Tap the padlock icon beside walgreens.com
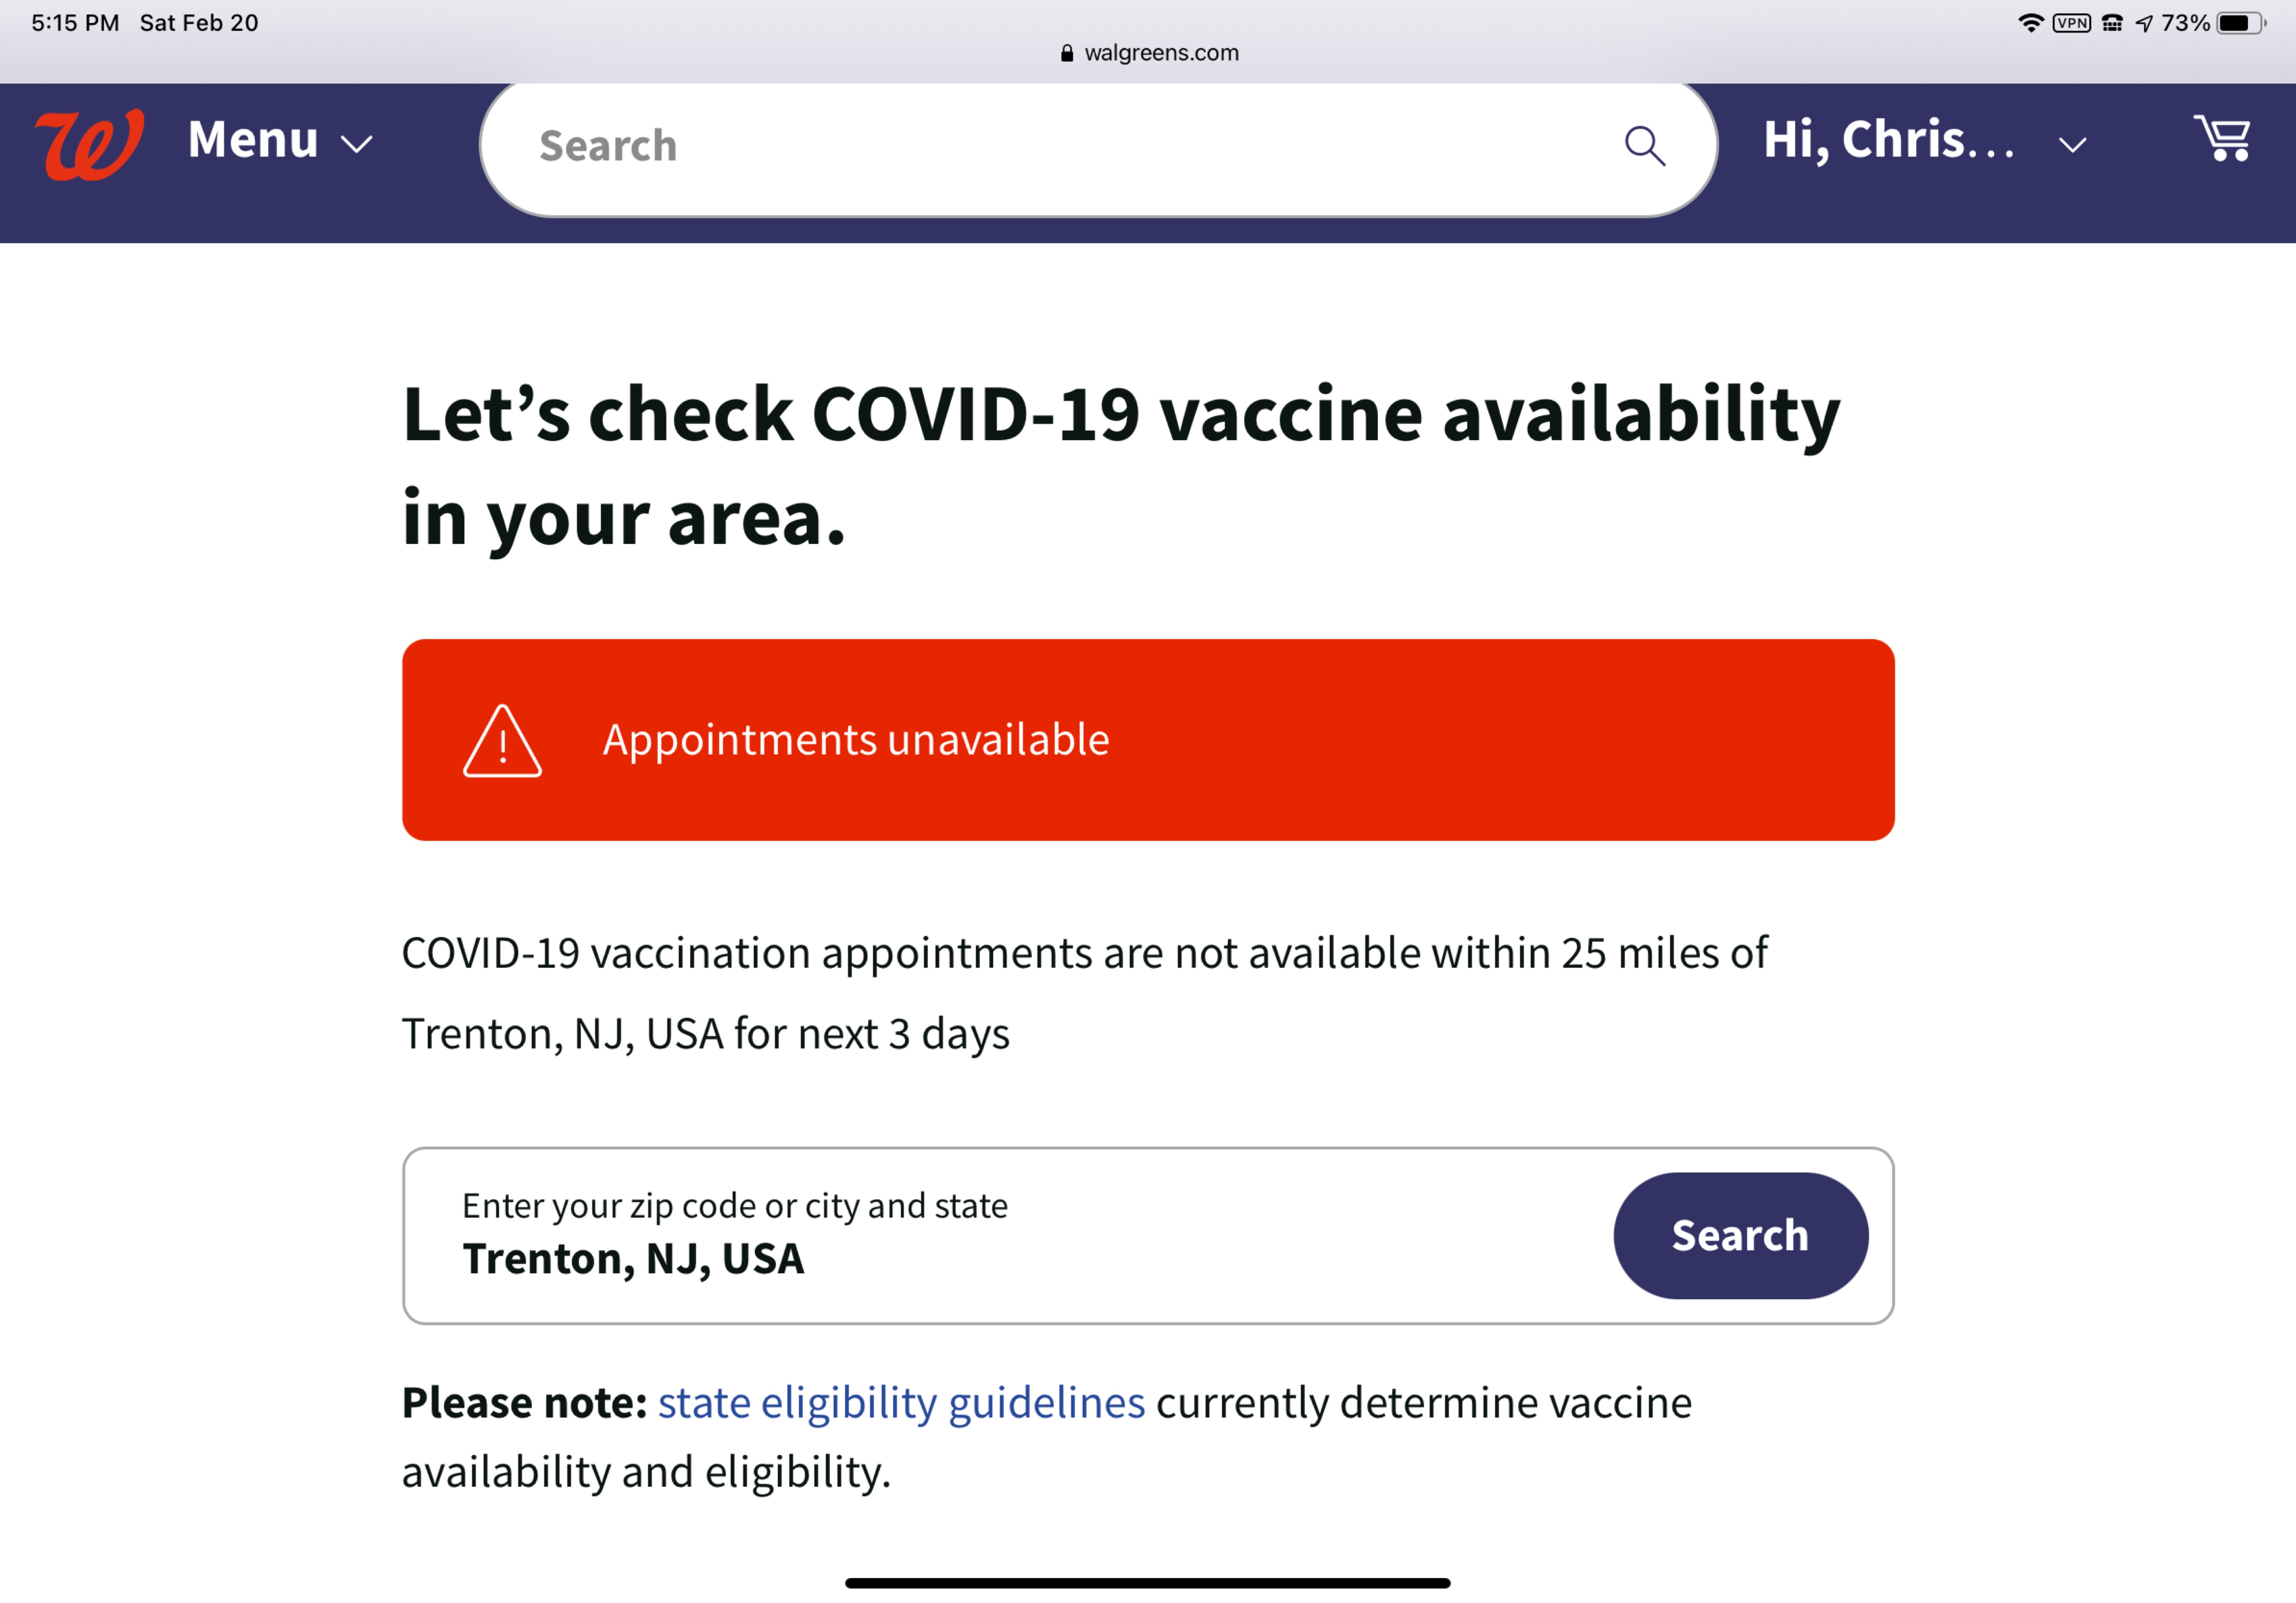This screenshot has height=1603, width=2296. tap(1067, 53)
